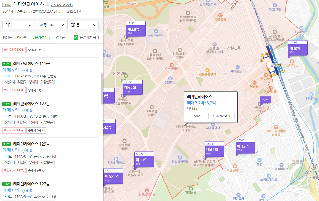Click the 일품등심 restaurant icon

pos(220,15)
